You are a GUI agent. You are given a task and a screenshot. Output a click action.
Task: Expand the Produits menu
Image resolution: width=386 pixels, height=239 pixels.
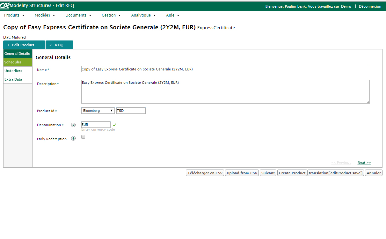pos(14,15)
